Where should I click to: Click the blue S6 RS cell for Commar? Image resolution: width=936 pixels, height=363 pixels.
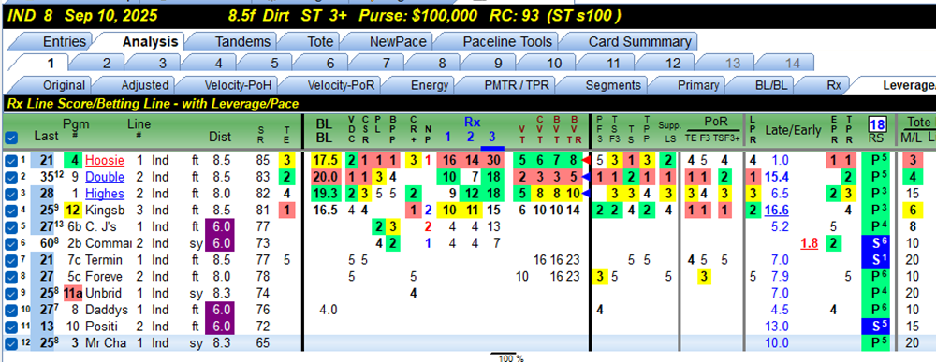click(x=876, y=243)
